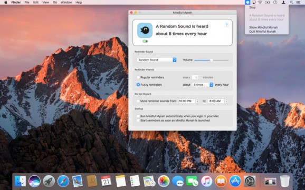Open the Random Sound dropdown
305x190 pixels.
tap(156, 60)
